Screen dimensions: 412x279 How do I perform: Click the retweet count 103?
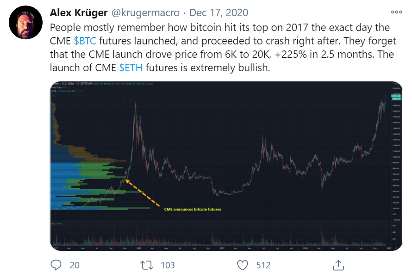pos(168,265)
